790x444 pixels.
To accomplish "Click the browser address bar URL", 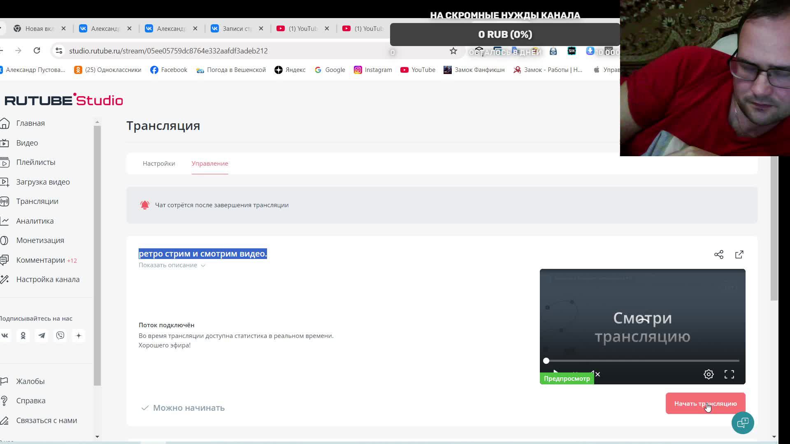I will 168,51.
